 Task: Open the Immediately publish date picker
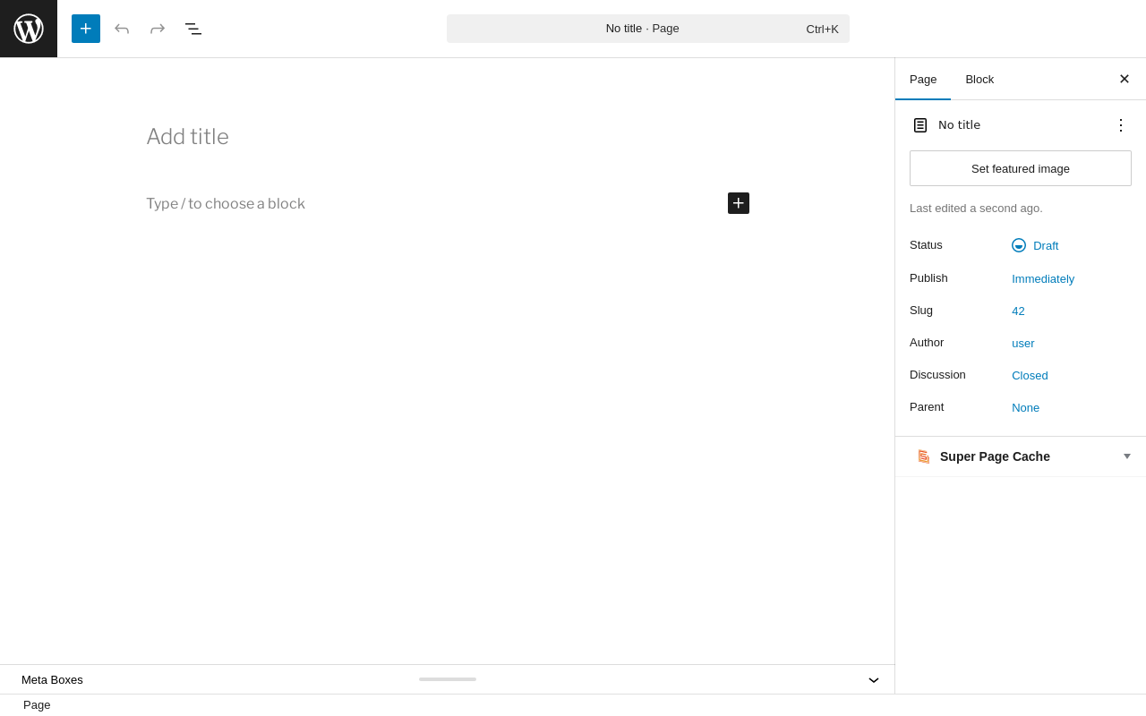(1043, 278)
